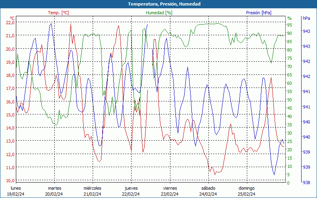Click the red '°C' unit label
Screen dimensions: 317x198
[12, 18]
